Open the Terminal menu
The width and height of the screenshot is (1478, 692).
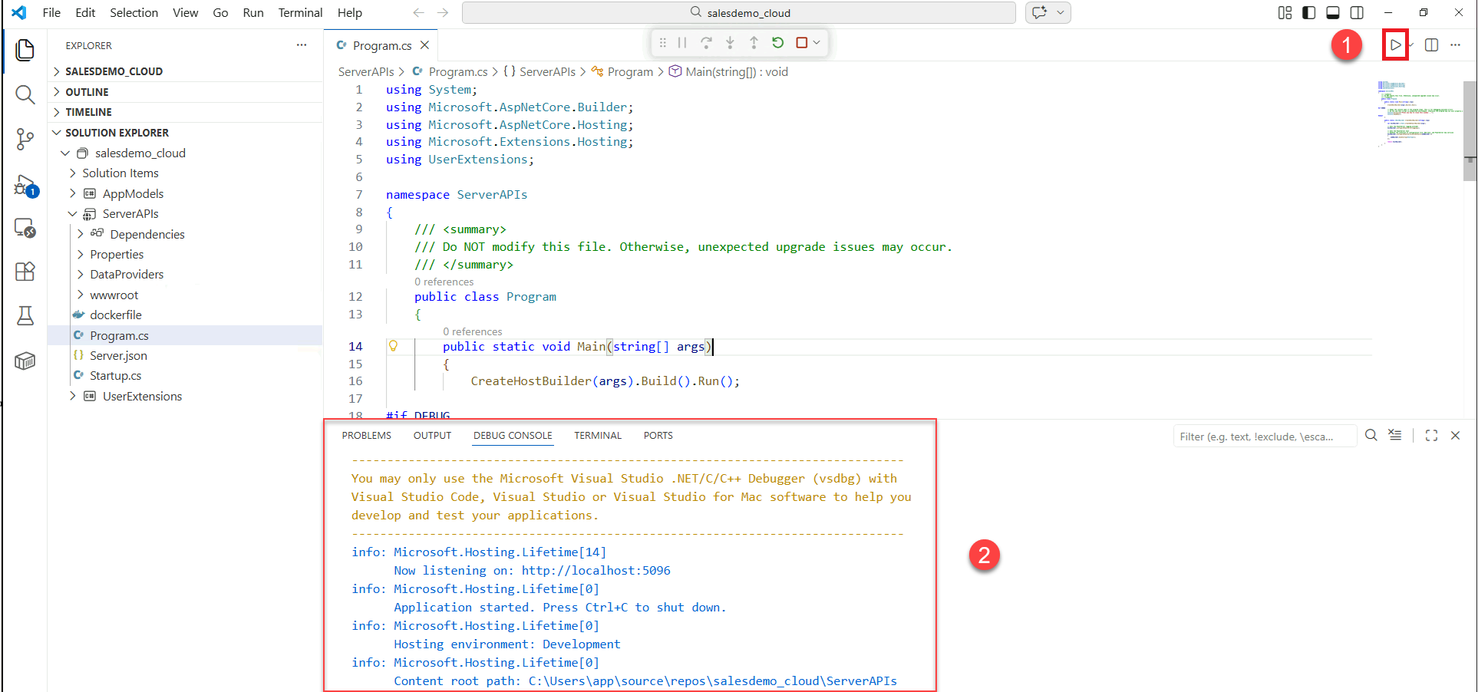(x=300, y=13)
